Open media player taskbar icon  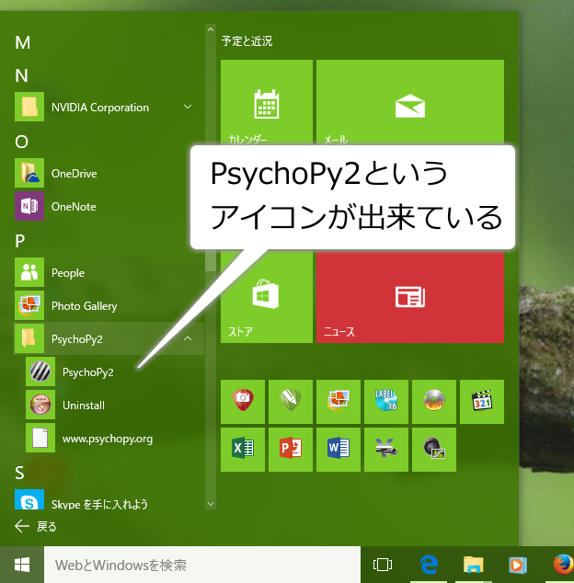518,565
